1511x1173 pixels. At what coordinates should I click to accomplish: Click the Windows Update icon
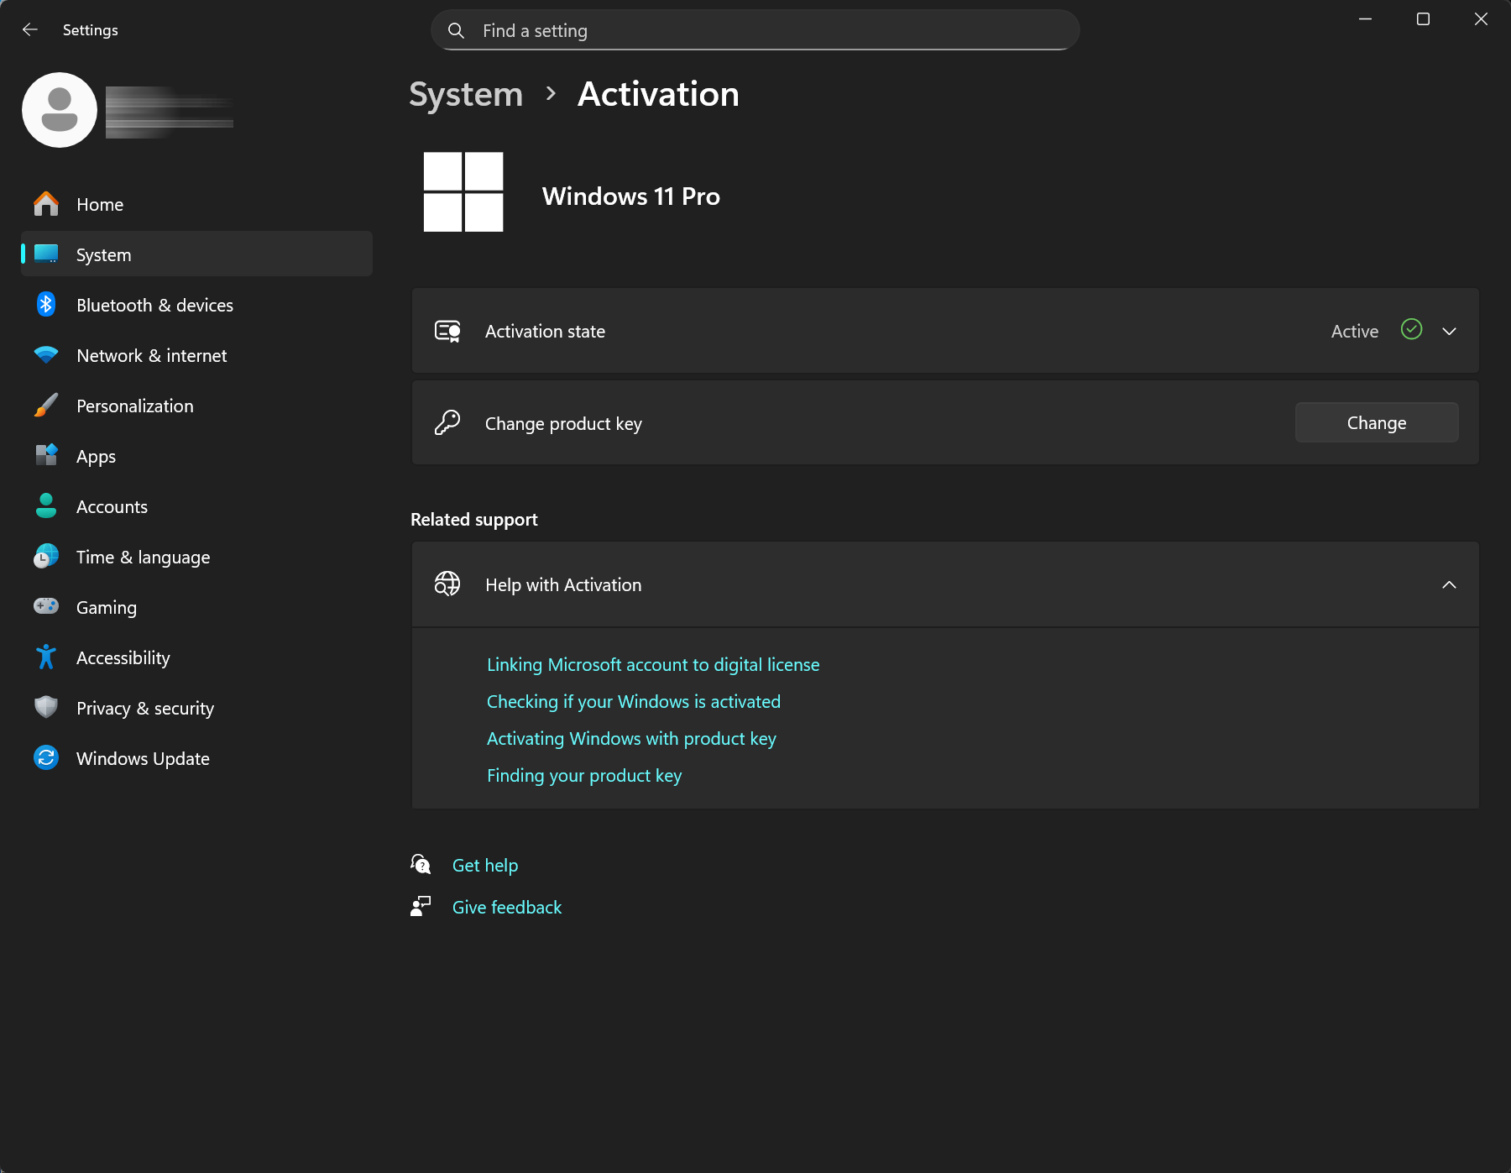45,757
